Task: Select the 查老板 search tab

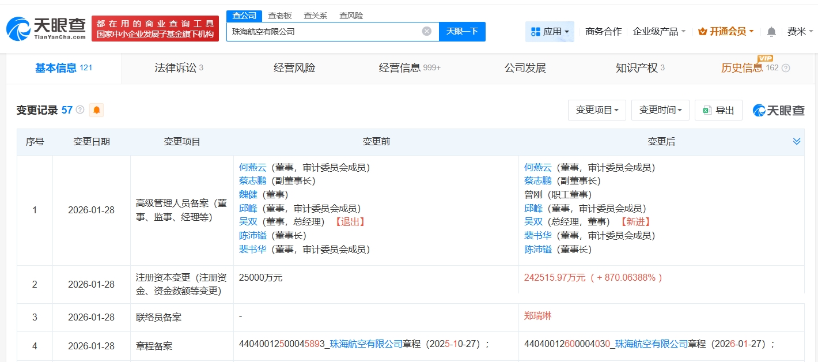Action: pyautogui.click(x=281, y=16)
